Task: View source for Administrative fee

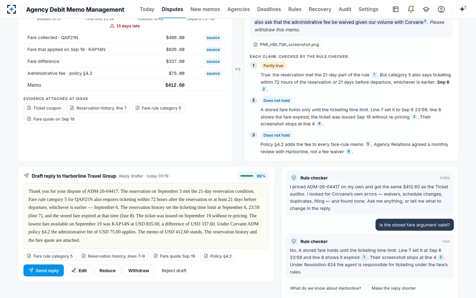Action: [x=213, y=74]
